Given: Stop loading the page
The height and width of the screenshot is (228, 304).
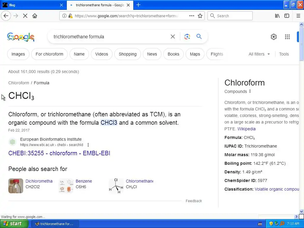Looking at the screenshot, I should tap(25, 16).
